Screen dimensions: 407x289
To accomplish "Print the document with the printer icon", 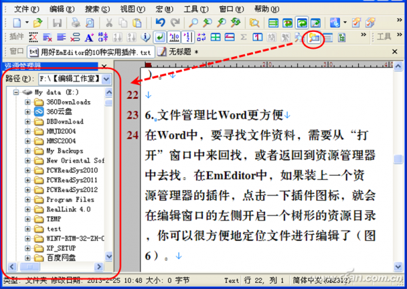I will point(76,23).
